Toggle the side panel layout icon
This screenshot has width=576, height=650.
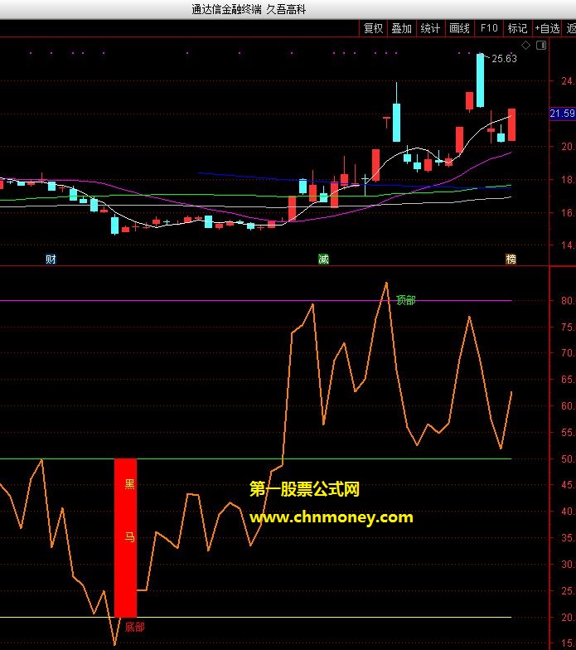click(x=541, y=45)
